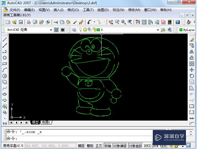Image resolution: width=197 pixels, height=149 pixels.
Task: Select the Polyline tool
Action: click(x=5, y=52)
